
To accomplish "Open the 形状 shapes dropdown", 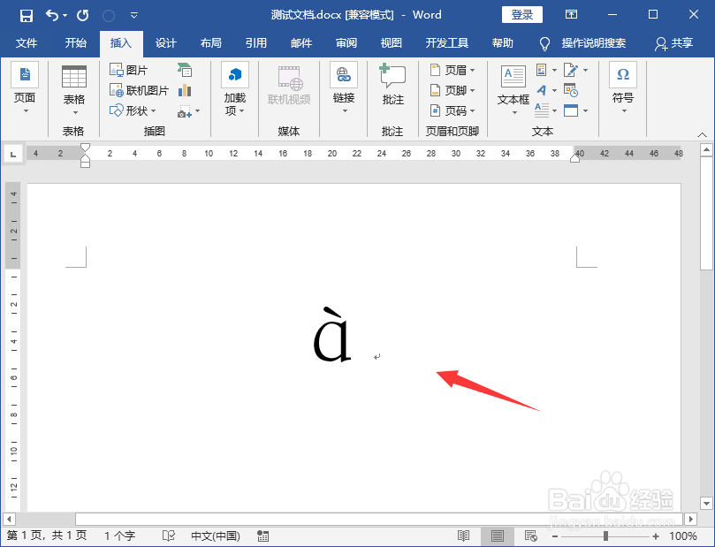I will tap(133, 110).
